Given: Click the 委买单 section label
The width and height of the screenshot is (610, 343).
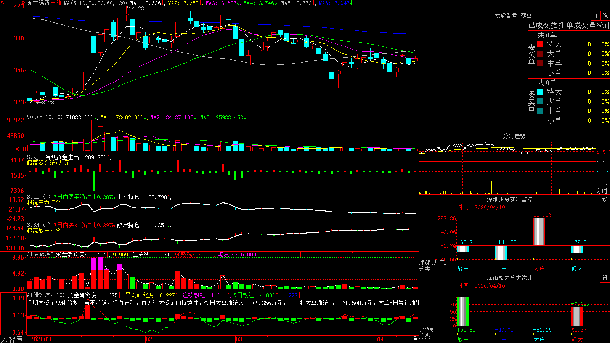Looking at the screenshot, I should click(531, 54).
